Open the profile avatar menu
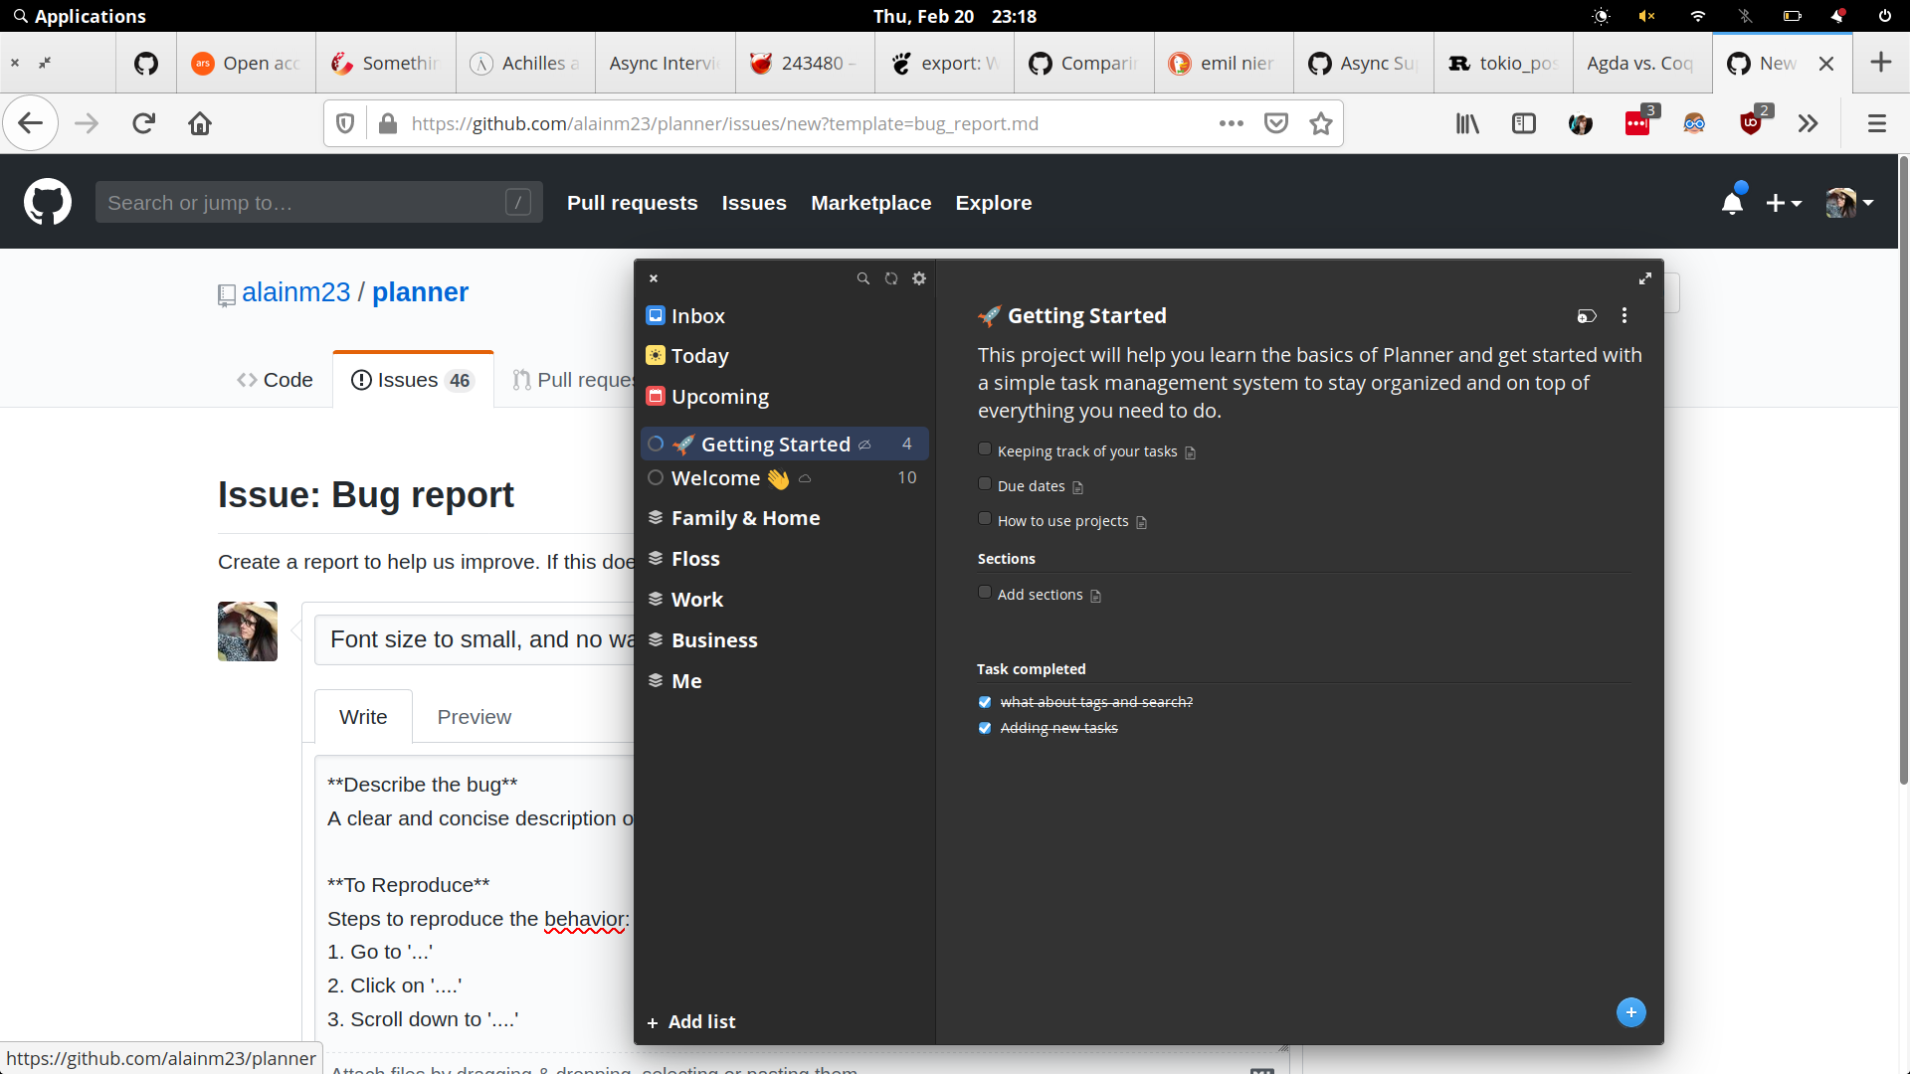The image size is (1910, 1074). [x=1847, y=202]
